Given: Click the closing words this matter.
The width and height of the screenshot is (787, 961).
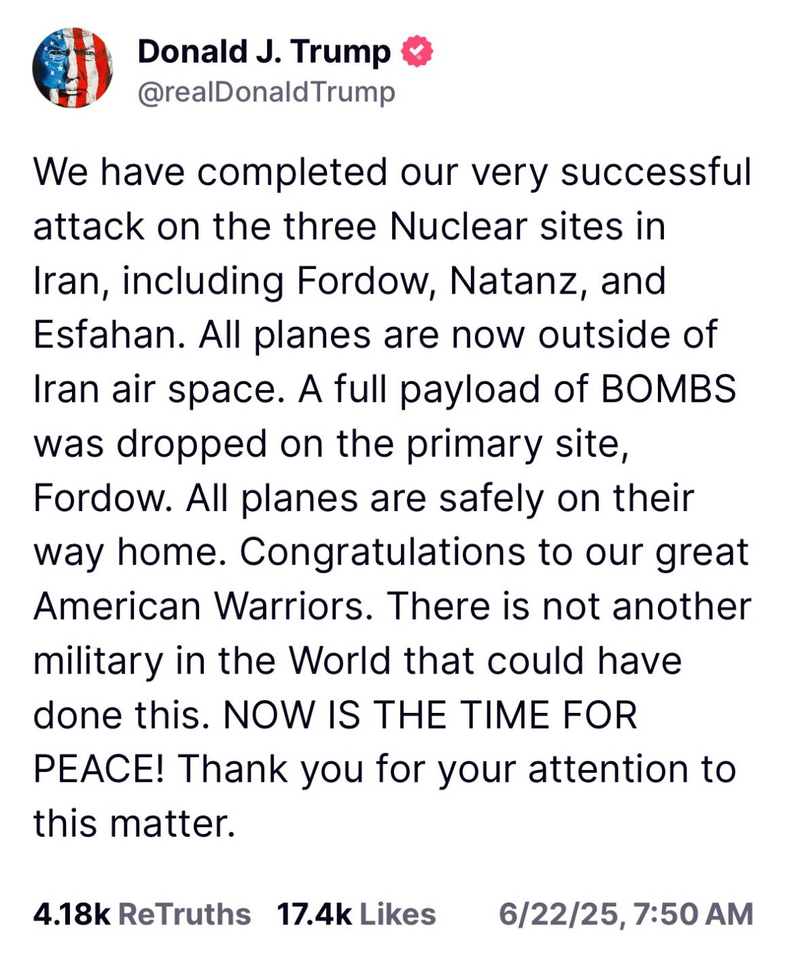Looking at the screenshot, I should pyautogui.click(x=134, y=824).
